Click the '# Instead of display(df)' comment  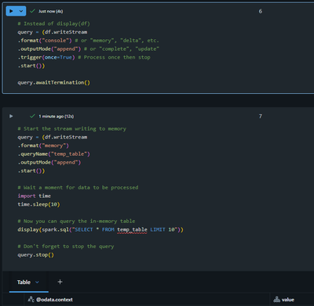pyautogui.click(x=54, y=23)
